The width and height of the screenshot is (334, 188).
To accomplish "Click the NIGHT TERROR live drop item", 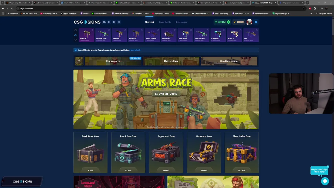I will click(x=152, y=35).
